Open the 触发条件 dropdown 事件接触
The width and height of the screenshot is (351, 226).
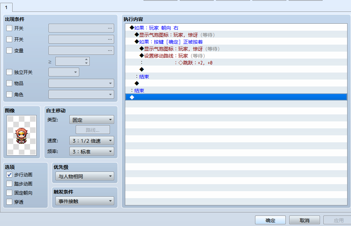[x=85, y=201]
